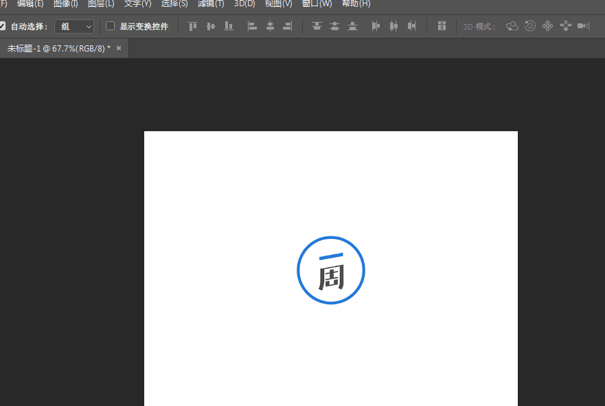Distribute layers by bottom edges

coord(353,26)
